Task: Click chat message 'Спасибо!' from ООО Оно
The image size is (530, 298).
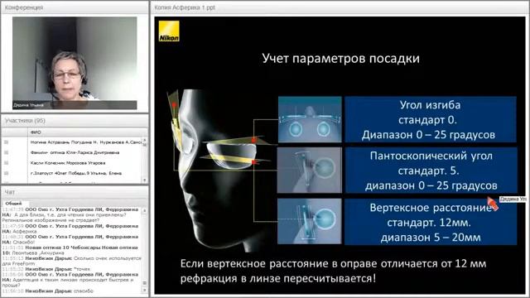Action: pyautogui.click(x=70, y=239)
